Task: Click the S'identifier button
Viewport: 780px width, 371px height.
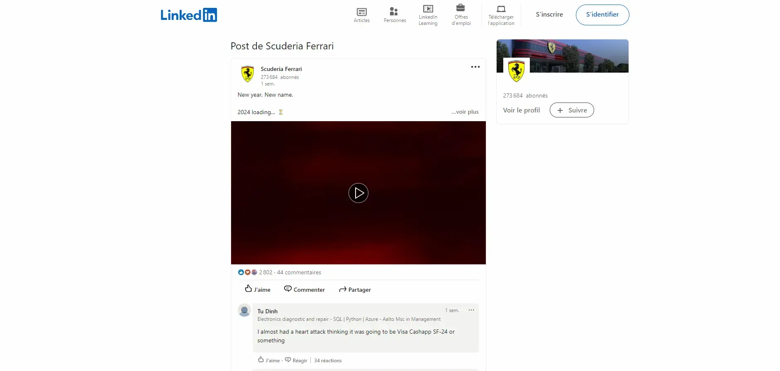Action: click(602, 15)
